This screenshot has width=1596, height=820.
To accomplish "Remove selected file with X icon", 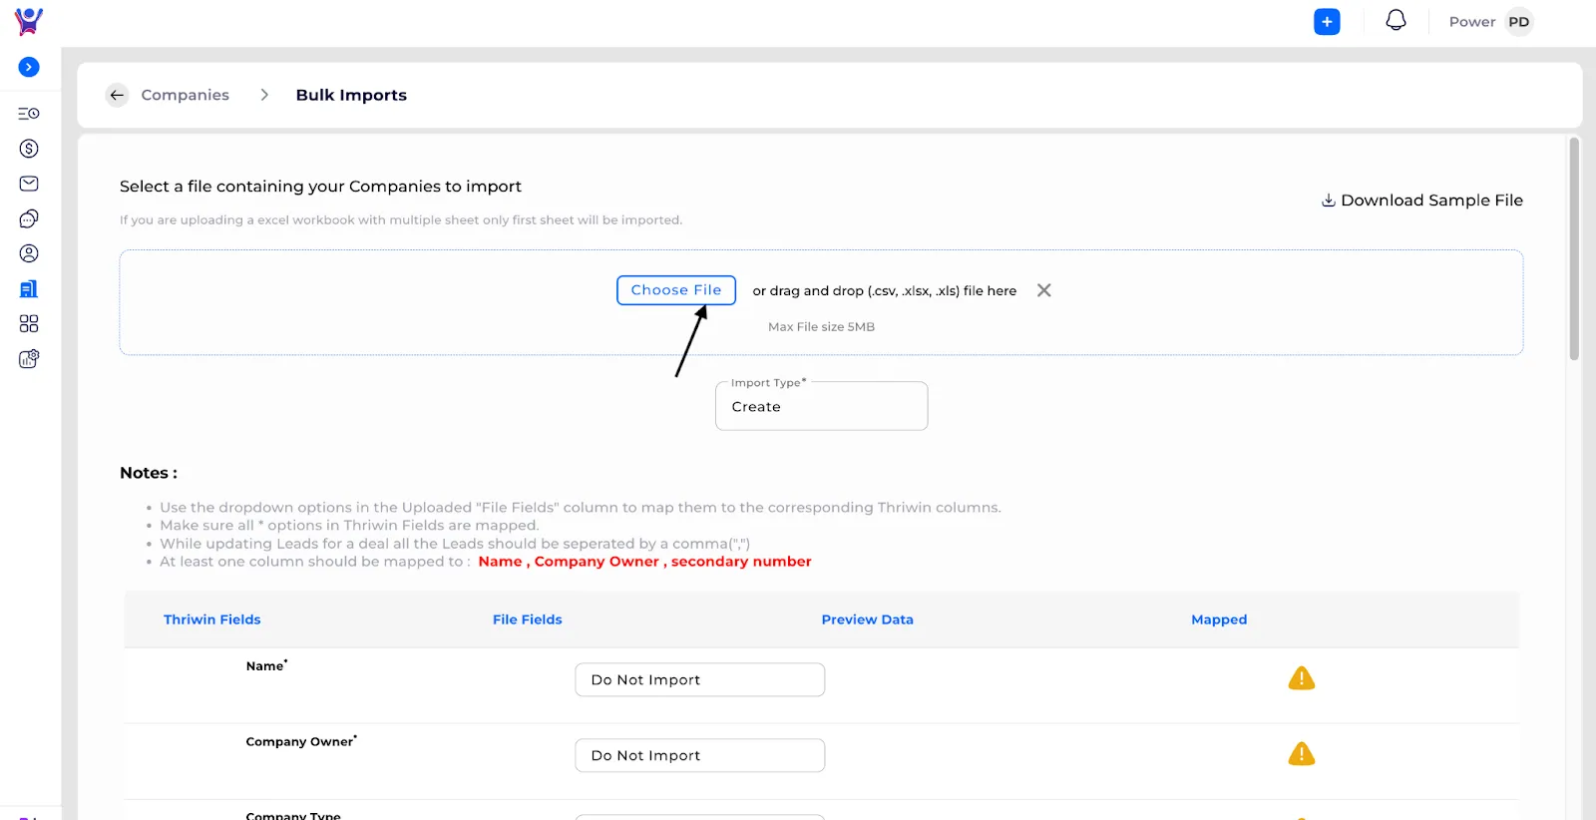I will (1044, 290).
